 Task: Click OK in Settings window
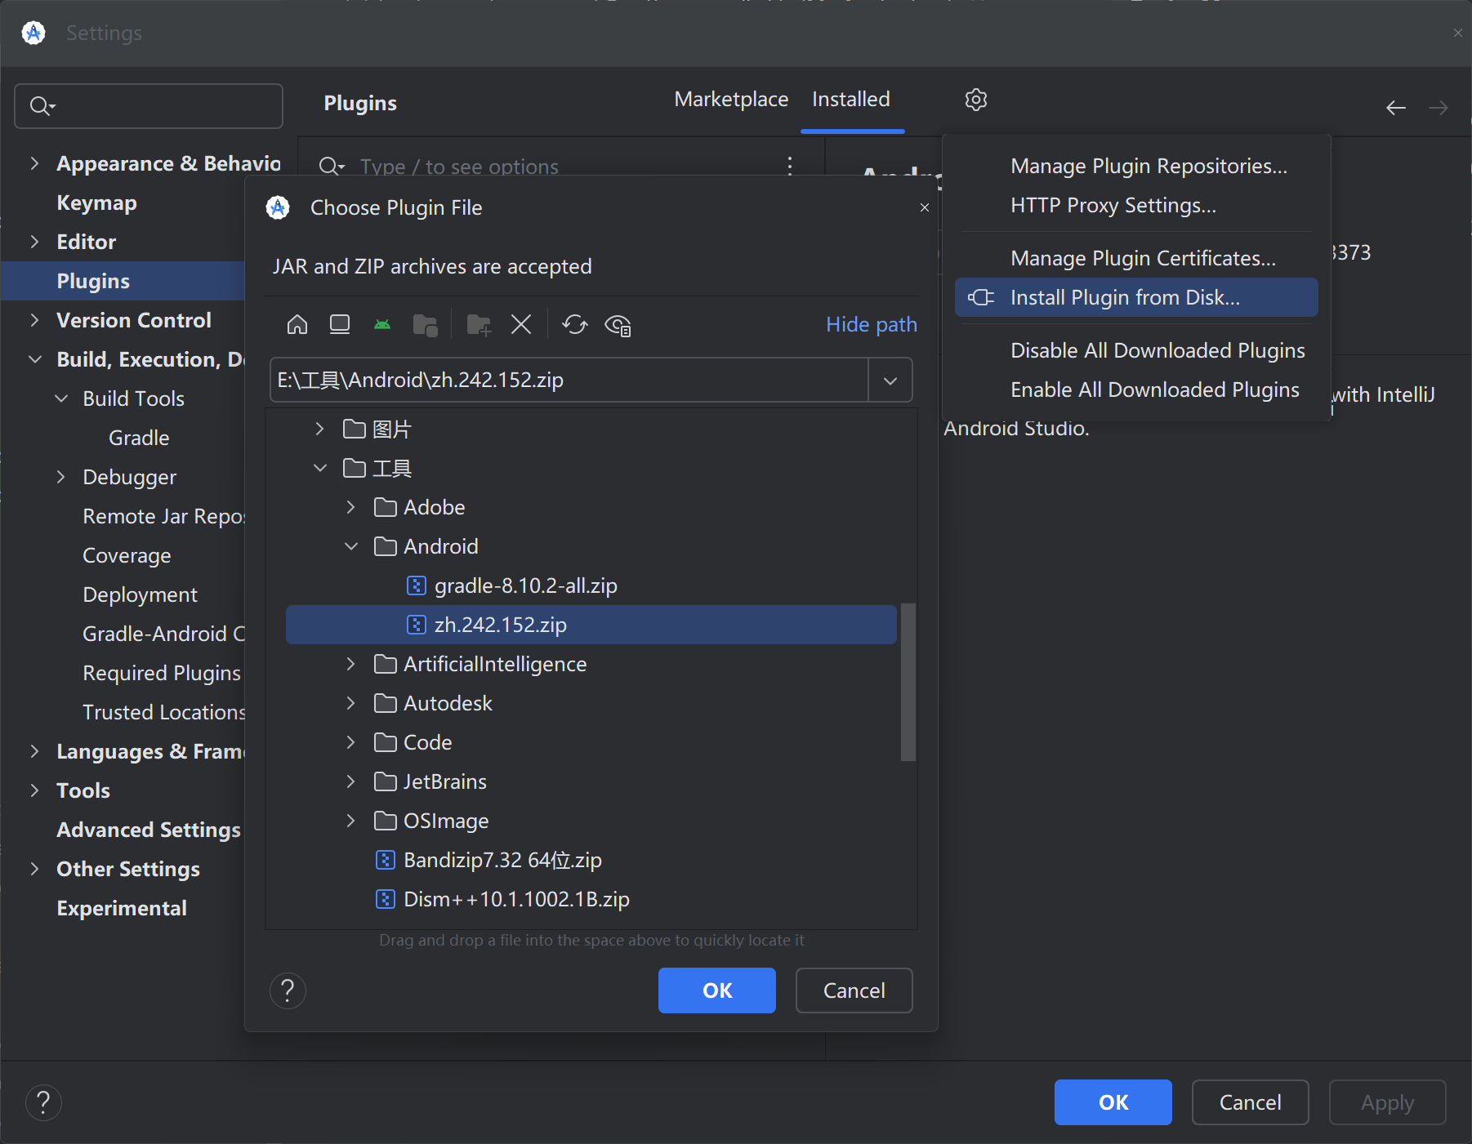(1113, 1102)
